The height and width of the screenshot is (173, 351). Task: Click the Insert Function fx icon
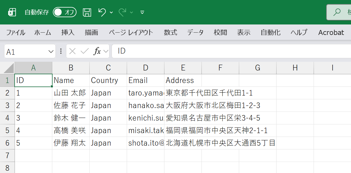97,52
